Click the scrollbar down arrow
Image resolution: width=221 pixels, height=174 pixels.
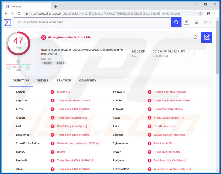tap(218, 171)
